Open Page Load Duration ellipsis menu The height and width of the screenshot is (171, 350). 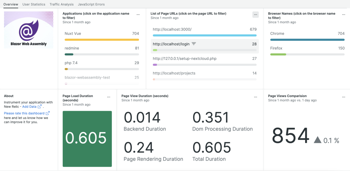coord(109,97)
